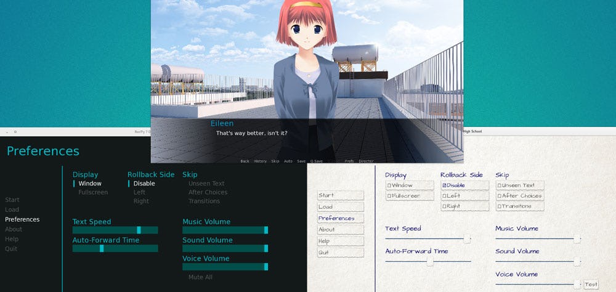Open Director from the game quick menu
616x292 pixels.
pos(366,161)
